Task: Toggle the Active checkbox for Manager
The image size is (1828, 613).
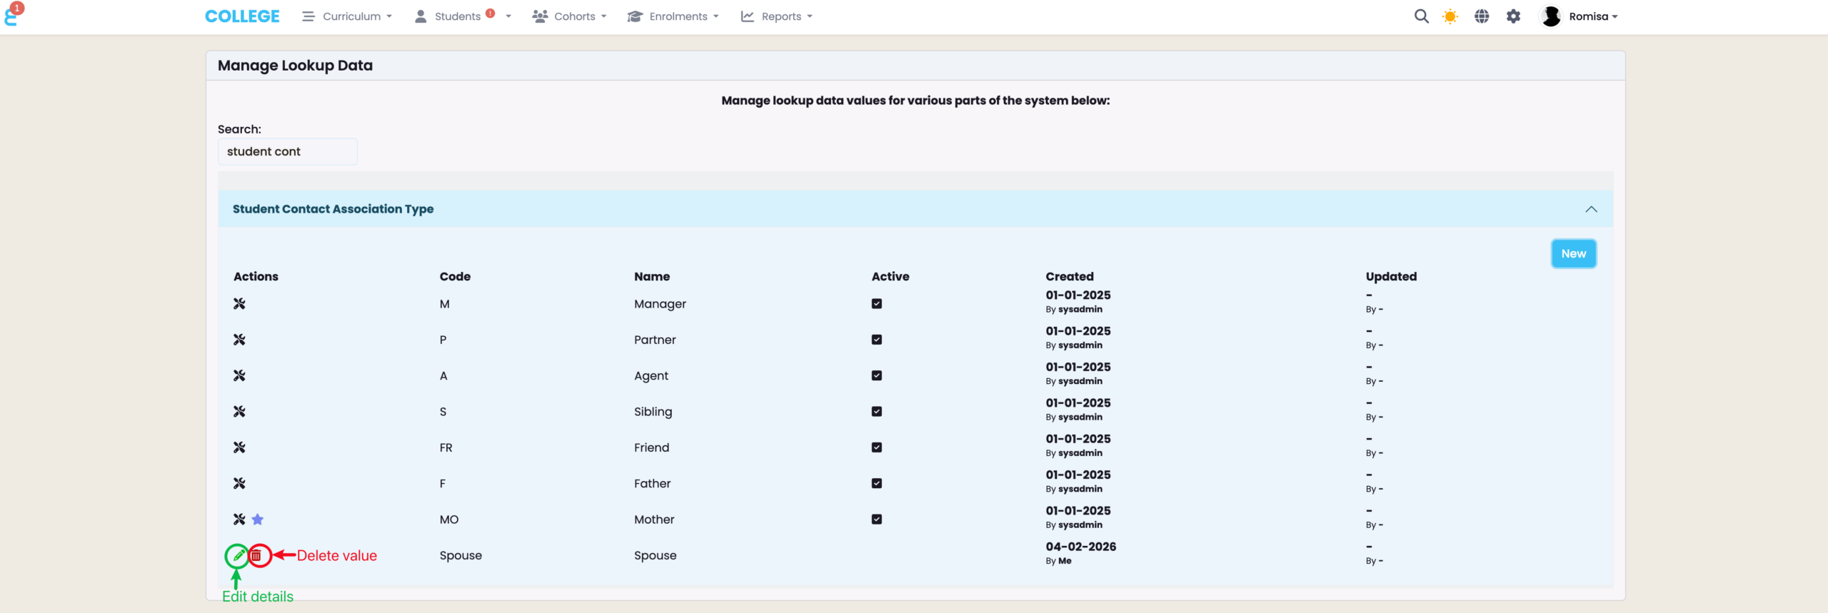Action: coord(877,304)
